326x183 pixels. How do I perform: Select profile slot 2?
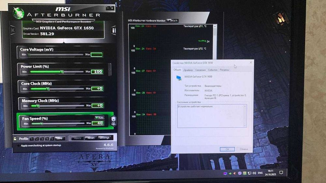37,139
